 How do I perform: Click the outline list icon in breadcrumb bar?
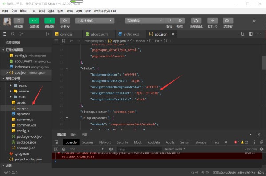(56, 41)
